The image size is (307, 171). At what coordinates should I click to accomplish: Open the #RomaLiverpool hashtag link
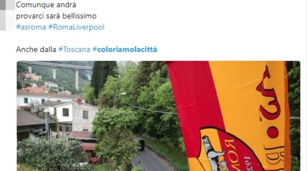tap(76, 27)
